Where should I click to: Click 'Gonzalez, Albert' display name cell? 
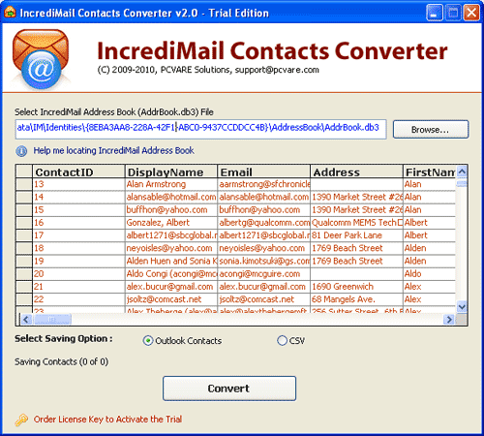click(x=171, y=223)
